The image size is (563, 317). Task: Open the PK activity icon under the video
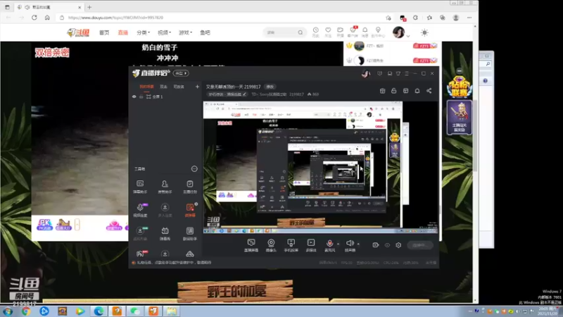pyautogui.click(x=44, y=225)
